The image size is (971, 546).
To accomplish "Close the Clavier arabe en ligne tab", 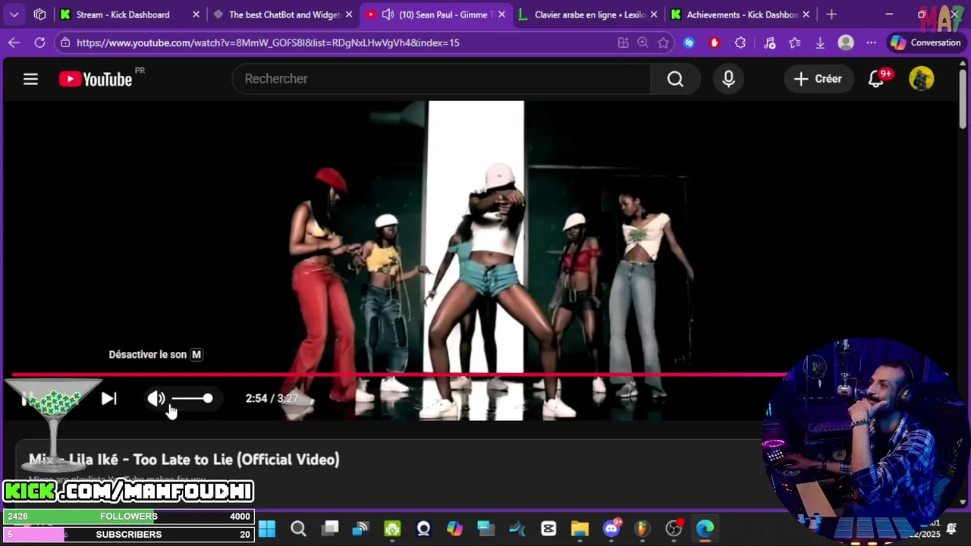I will coord(654,14).
